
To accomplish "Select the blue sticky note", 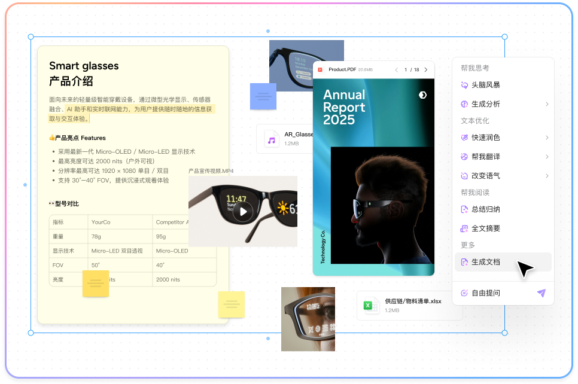I will 263,96.
